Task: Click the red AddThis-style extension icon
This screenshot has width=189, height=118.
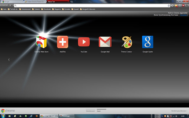Action: [x=183, y=6]
